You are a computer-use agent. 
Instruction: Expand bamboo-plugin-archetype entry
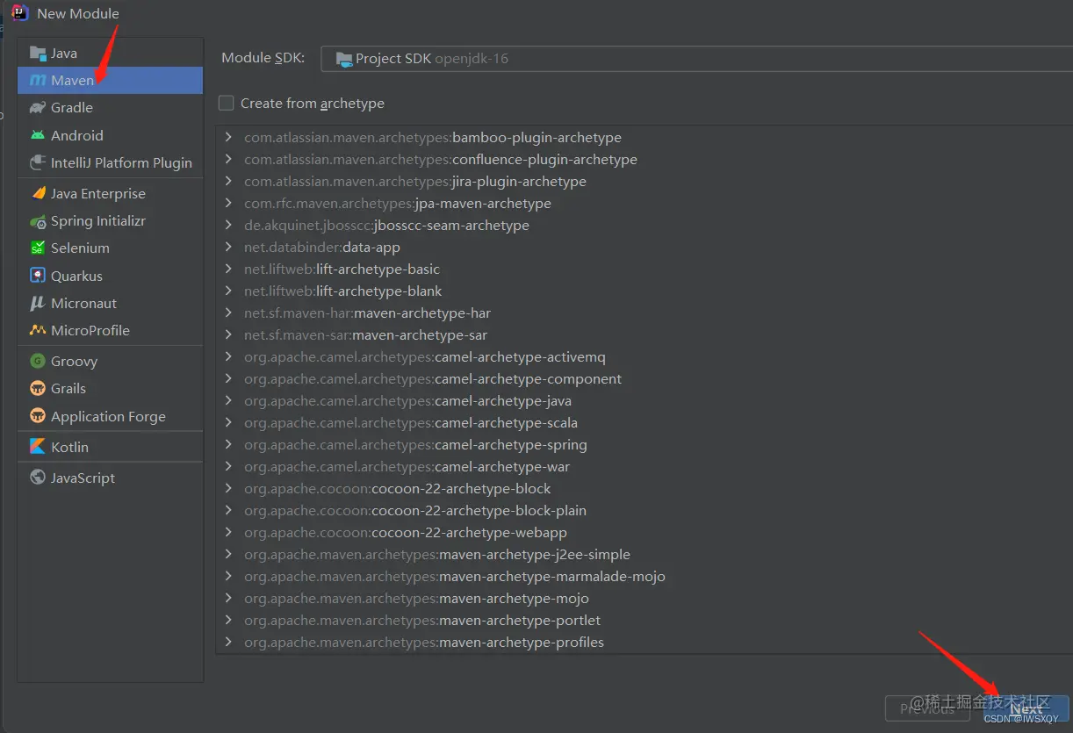pos(228,137)
